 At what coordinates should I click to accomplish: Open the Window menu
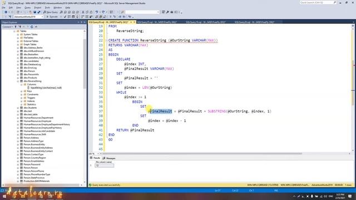pyautogui.click(x=57, y=7)
